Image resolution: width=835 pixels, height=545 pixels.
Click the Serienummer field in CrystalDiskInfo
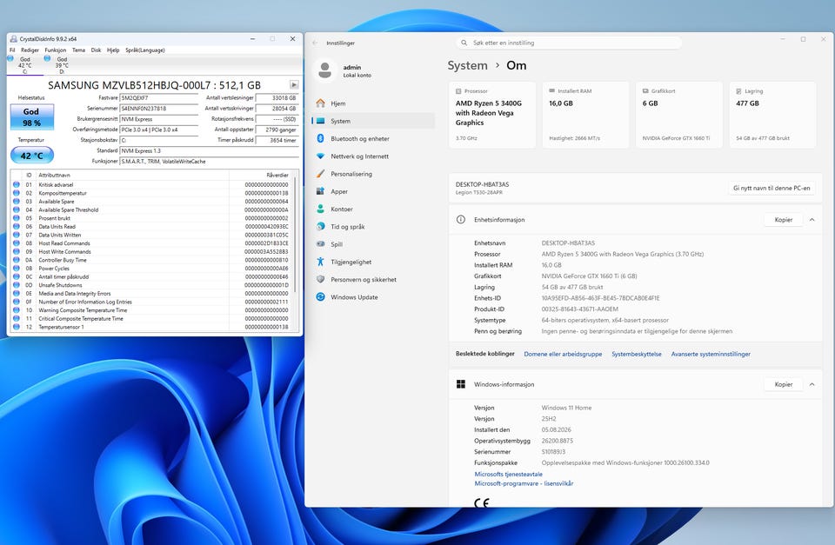(x=158, y=109)
